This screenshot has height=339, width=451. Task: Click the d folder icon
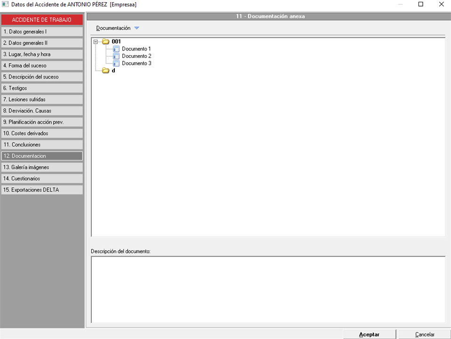[x=105, y=71]
